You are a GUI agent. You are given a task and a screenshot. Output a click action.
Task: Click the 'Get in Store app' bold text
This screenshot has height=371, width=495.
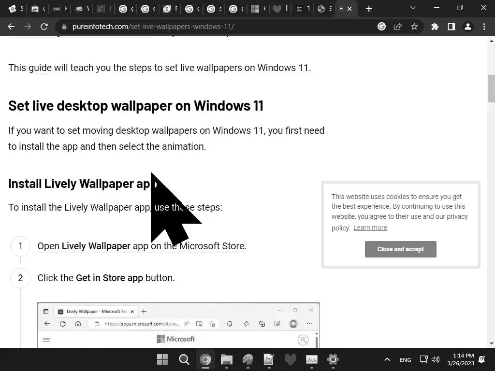tap(110, 278)
